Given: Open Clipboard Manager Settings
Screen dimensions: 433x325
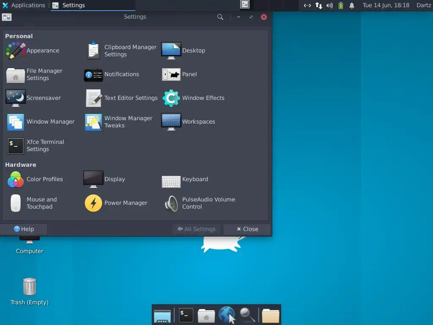Looking at the screenshot, I should point(121,51).
